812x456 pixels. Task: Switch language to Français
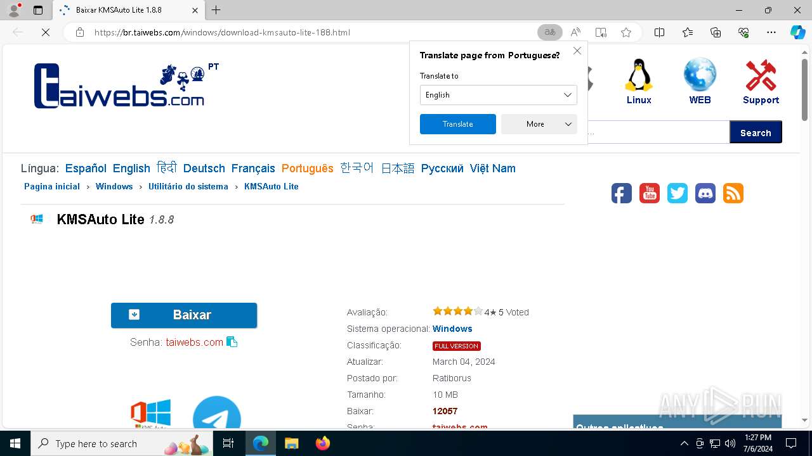[253, 168]
